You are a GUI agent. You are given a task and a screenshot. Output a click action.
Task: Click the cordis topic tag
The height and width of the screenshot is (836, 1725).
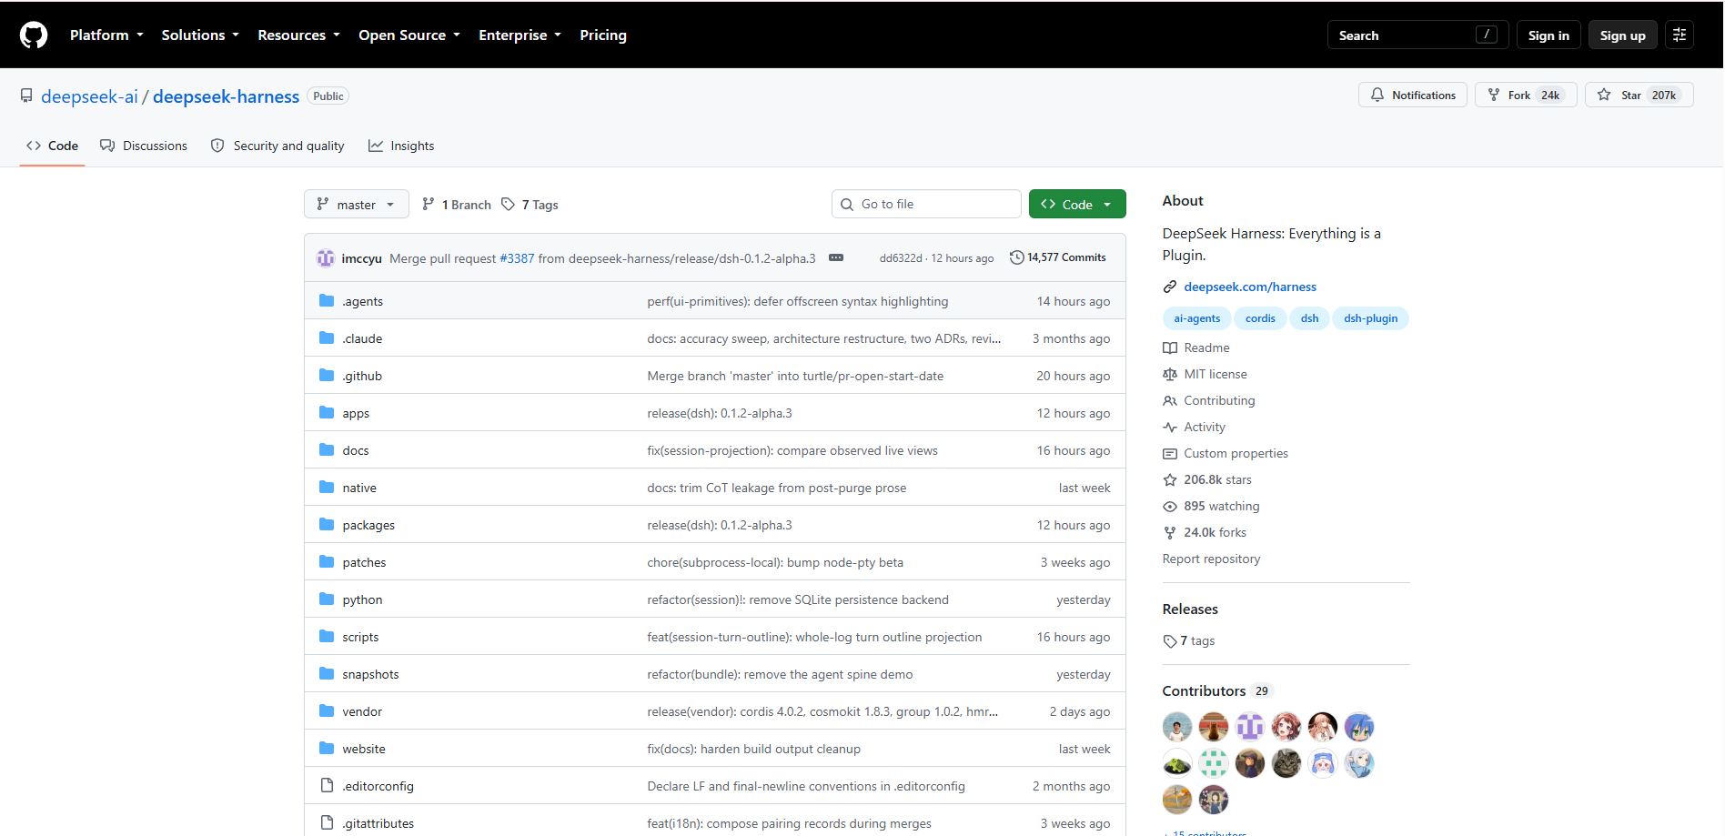[x=1260, y=318]
